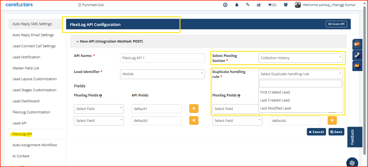The width and height of the screenshot is (368, 167).
Task: Collapse the New API (Integration Method: POST) section
Action: tap(208, 41)
